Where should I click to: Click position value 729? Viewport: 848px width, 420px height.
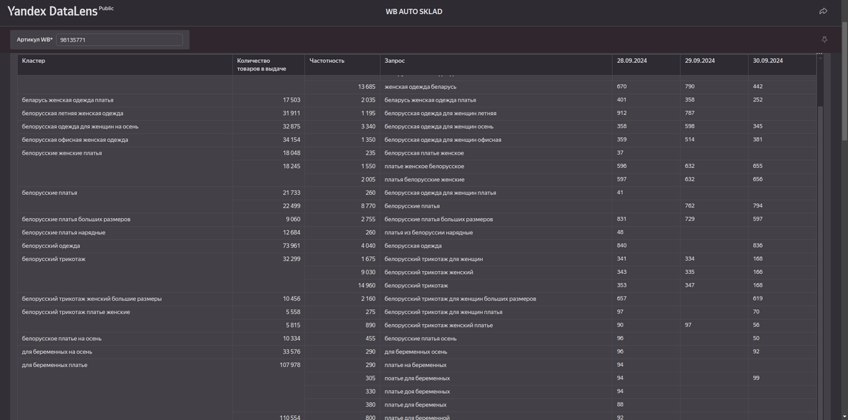click(x=690, y=219)
